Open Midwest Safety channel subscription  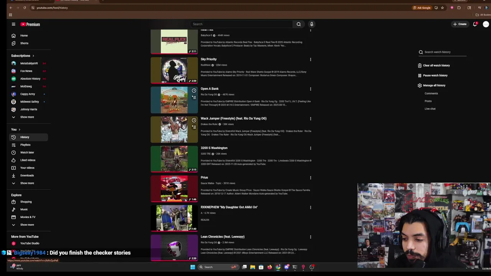[x=29, y=102]
